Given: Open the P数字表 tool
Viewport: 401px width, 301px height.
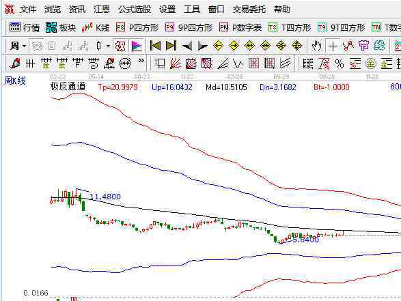Looking at the screenshot, I should coord(240,27).
